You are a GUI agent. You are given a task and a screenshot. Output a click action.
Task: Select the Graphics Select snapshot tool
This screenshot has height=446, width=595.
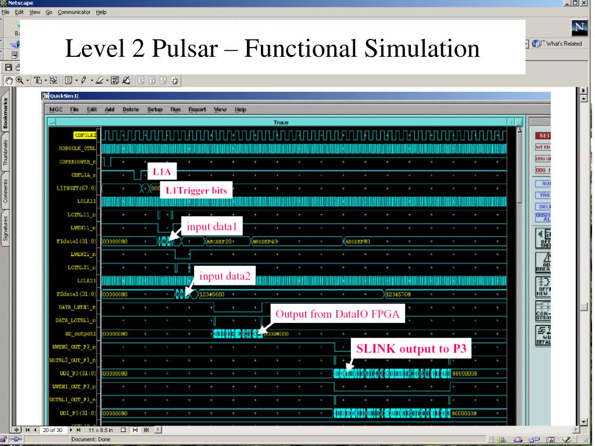click(x=53, y=80)
